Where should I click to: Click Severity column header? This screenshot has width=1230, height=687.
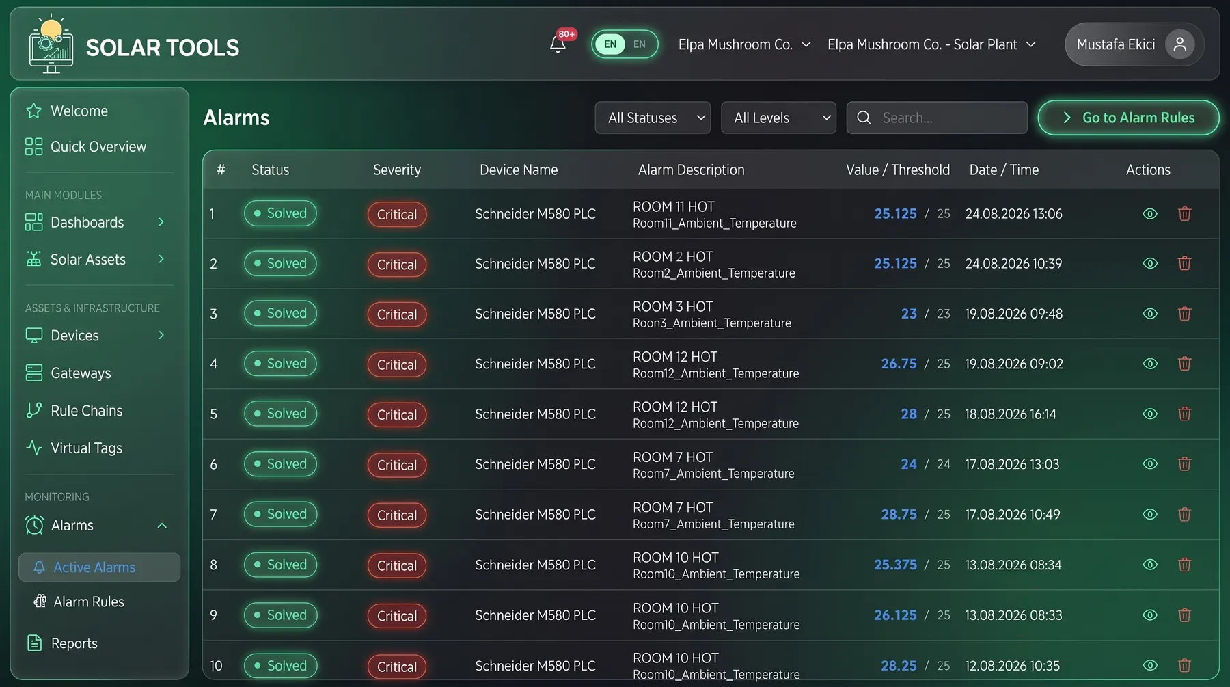pyautogui.click(x=397, y=170)
